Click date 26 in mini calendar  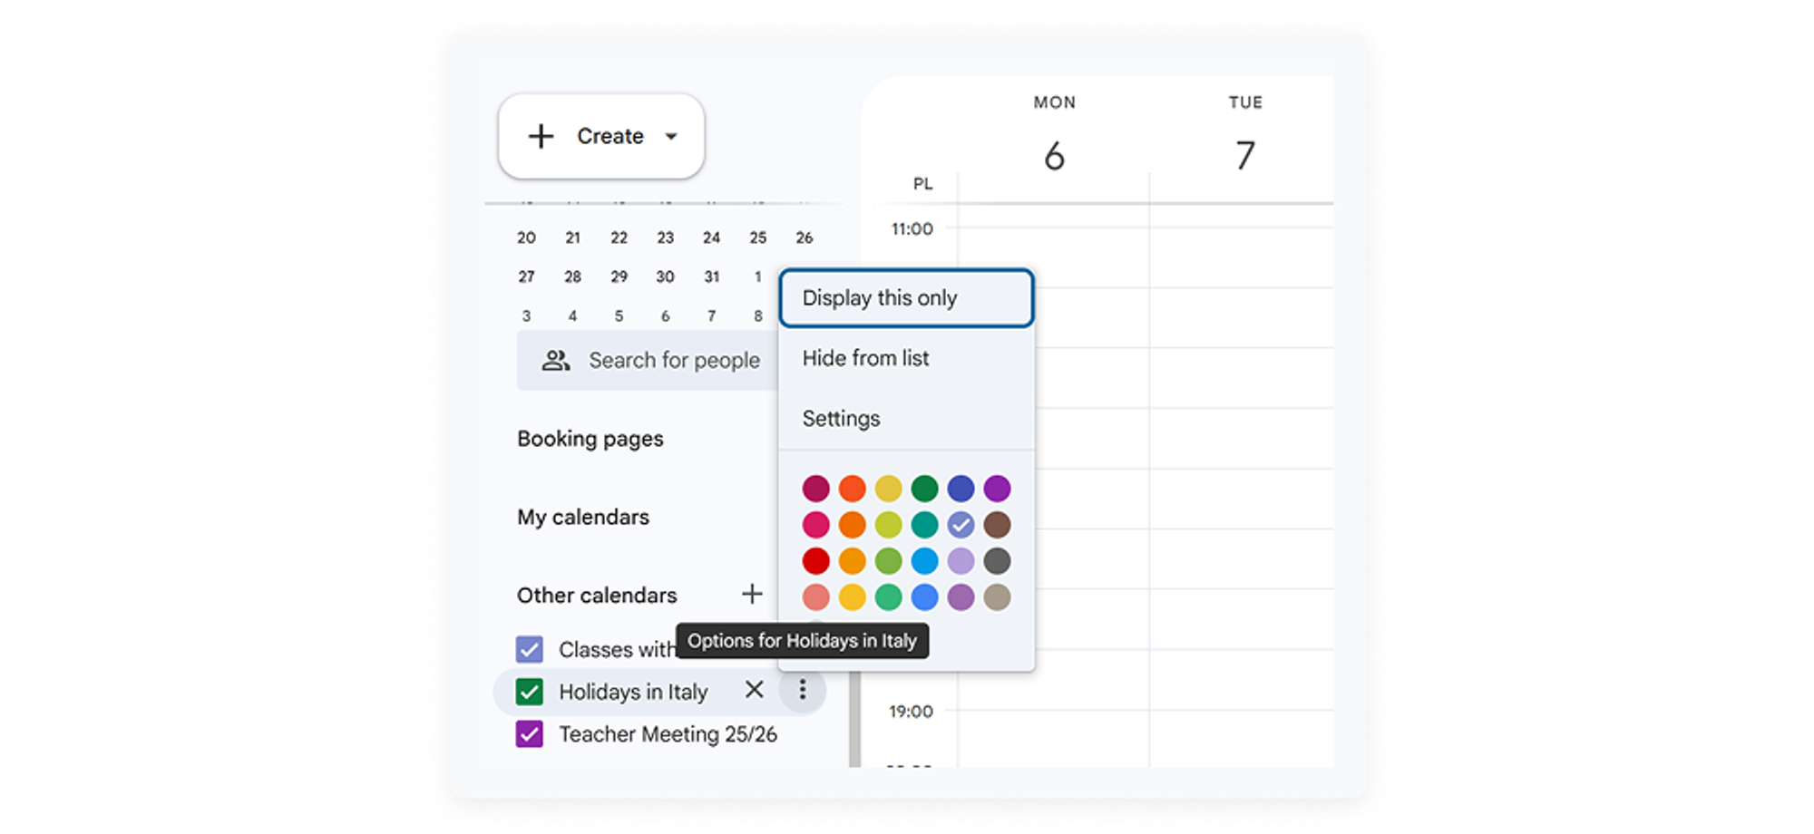(804, 238)
